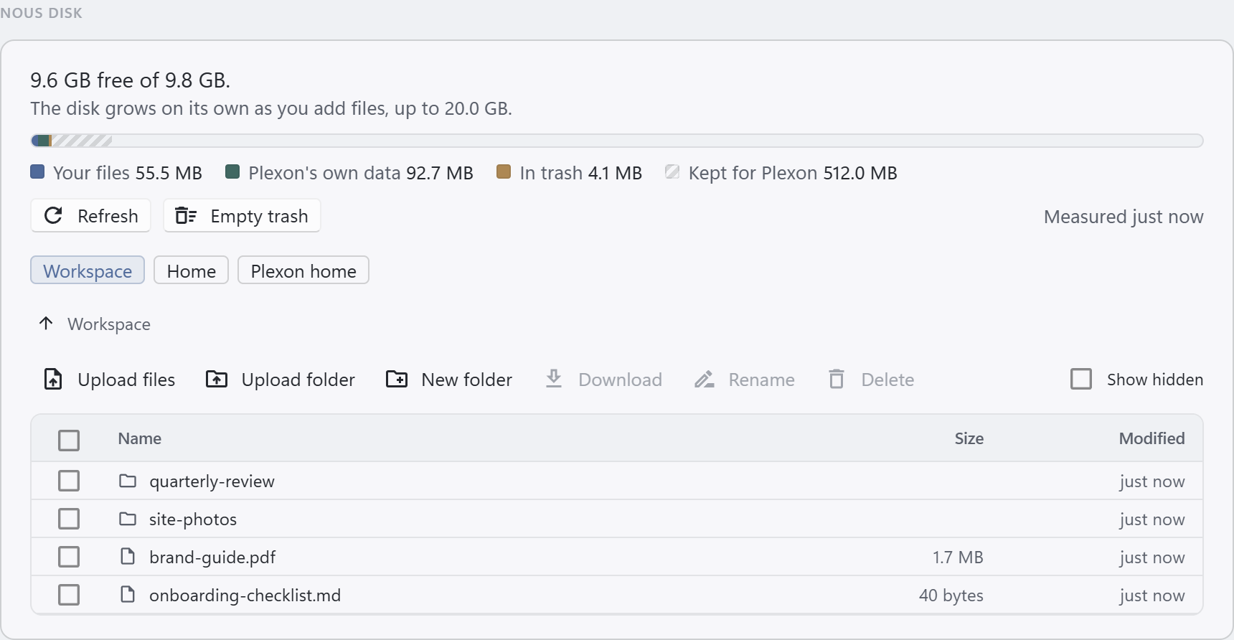This screenshot has width=1234, height=640.
Task: Click the New folder label
Action: pos(467,380)
